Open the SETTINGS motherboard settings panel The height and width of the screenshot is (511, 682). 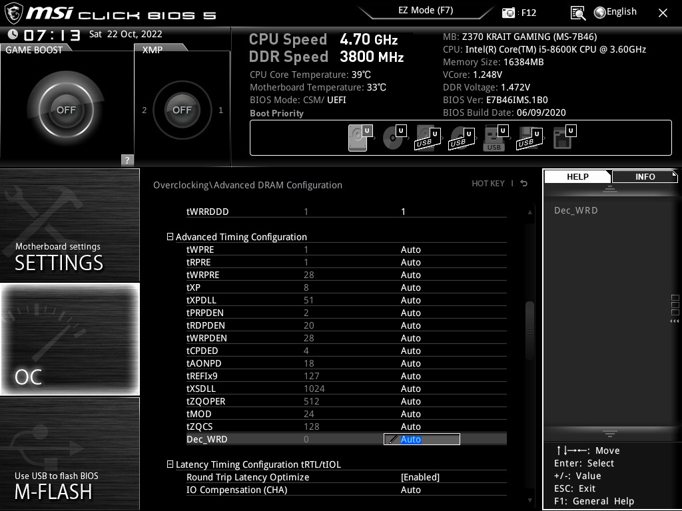pyautogui.click(x=69, y=225)
